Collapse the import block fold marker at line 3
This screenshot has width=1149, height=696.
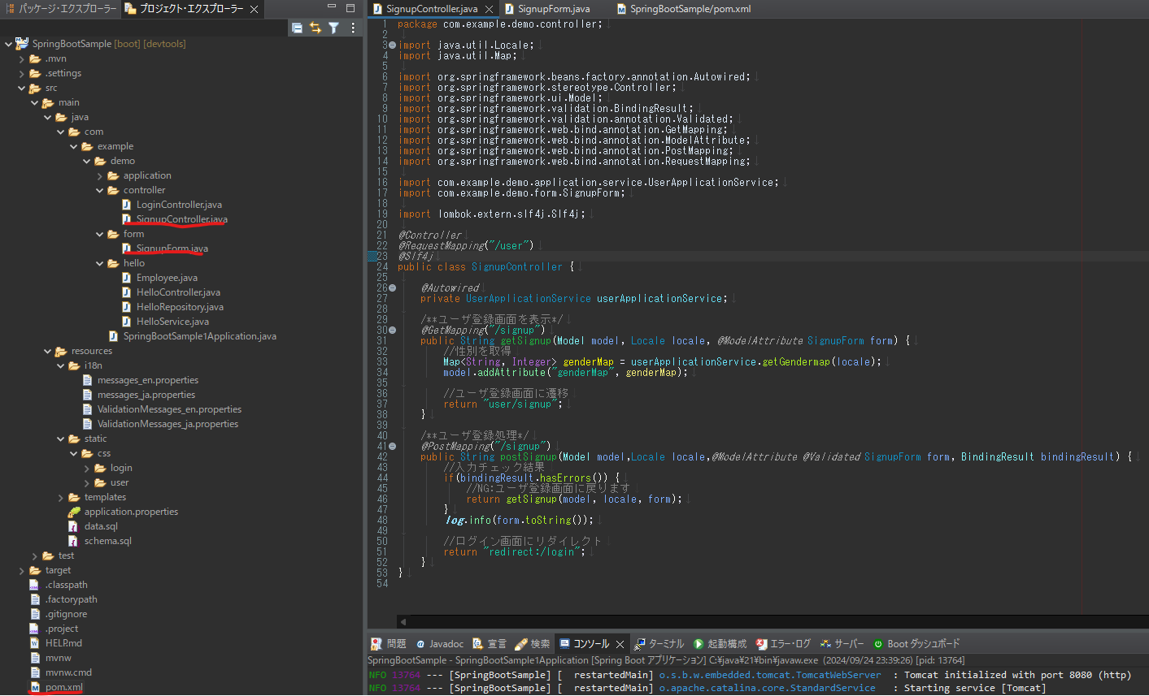392,45
